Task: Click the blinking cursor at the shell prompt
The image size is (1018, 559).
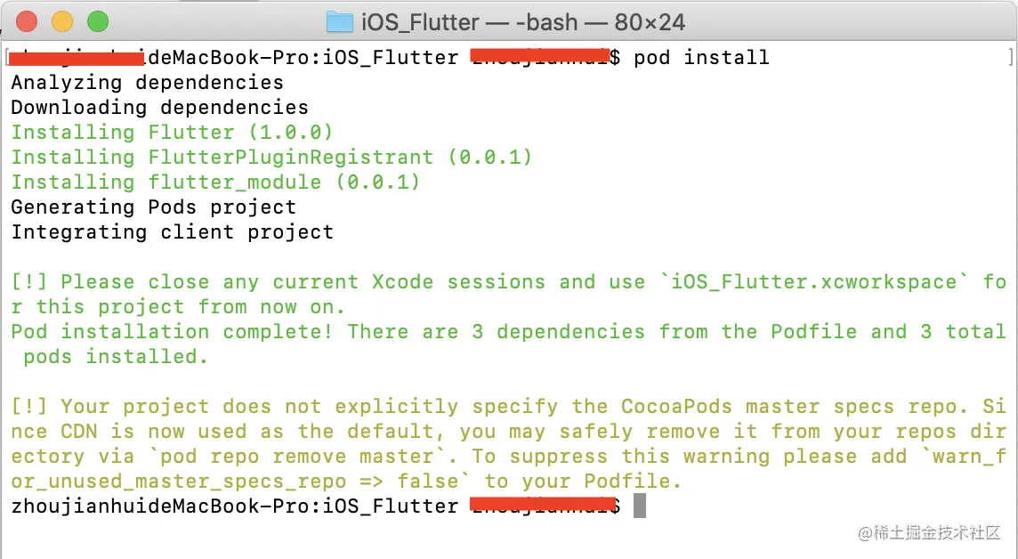Action: tap(638, 506)
